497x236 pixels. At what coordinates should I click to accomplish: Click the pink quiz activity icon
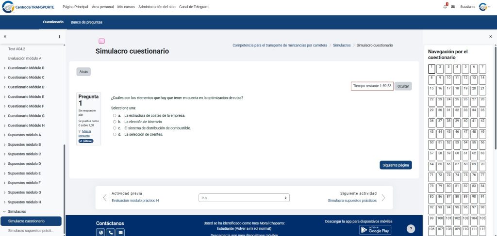pyautogui.click(x=101, y=41)
